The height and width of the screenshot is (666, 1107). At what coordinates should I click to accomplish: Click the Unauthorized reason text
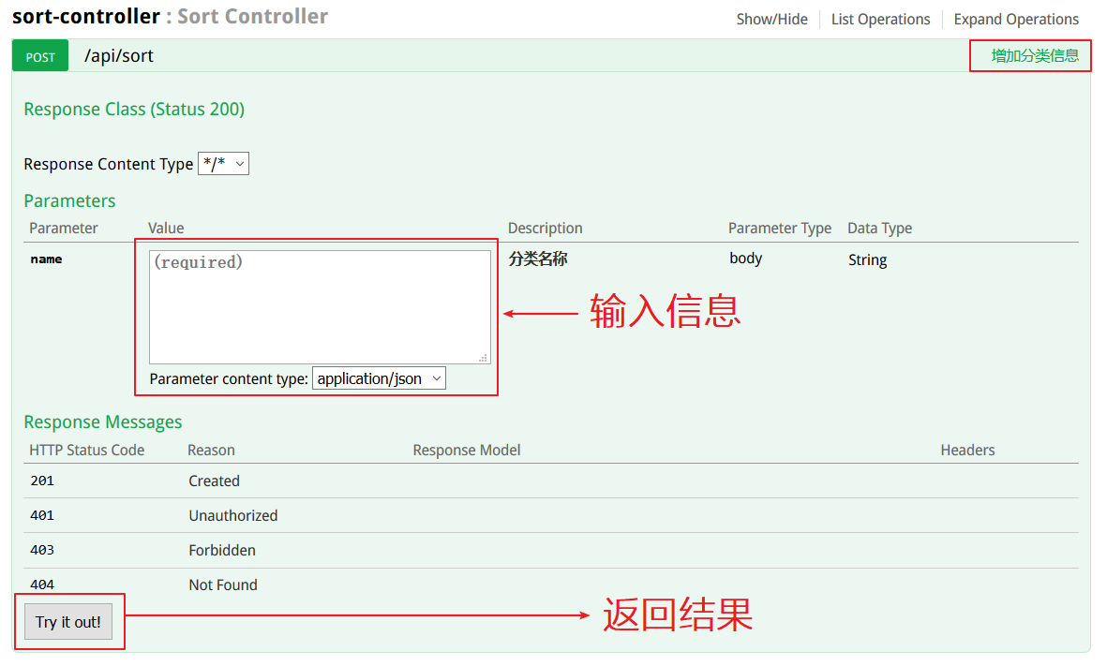click(233, 516)
